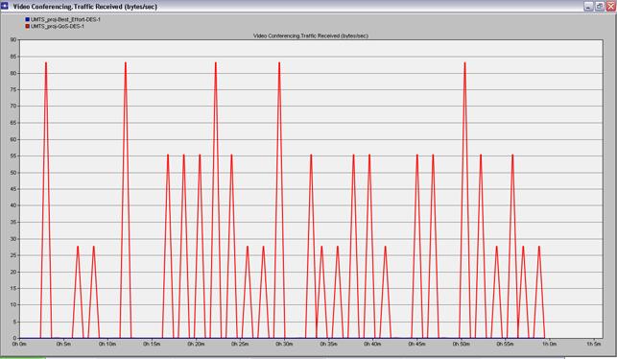This screenshot has height=359, width=617.
Task: Click the 0h 5m time axis label
Action: (63, 344)
